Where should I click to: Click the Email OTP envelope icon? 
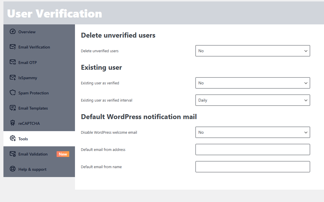pos(13,62)
